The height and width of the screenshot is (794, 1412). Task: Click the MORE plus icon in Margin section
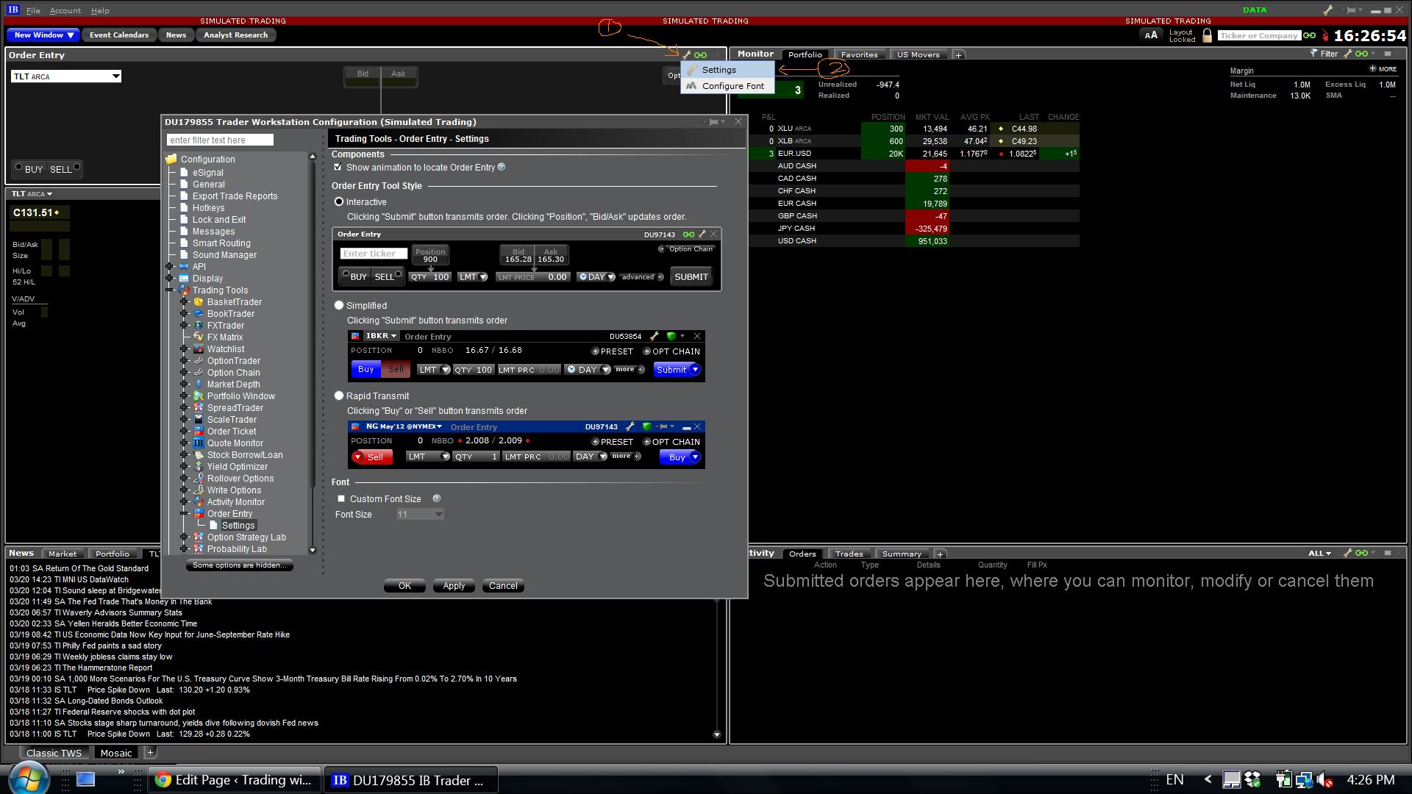pos(1373,68)
